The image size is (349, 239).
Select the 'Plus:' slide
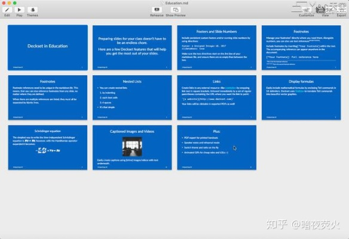pos(216,148)
